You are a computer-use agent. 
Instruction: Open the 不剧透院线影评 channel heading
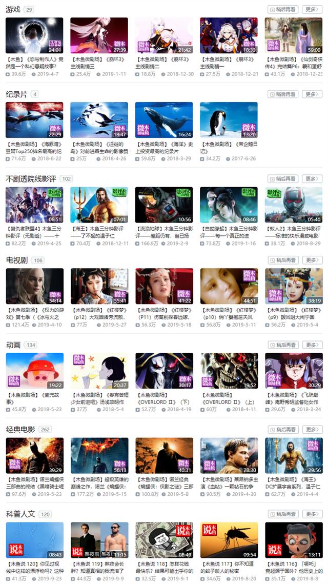[31, 178]
